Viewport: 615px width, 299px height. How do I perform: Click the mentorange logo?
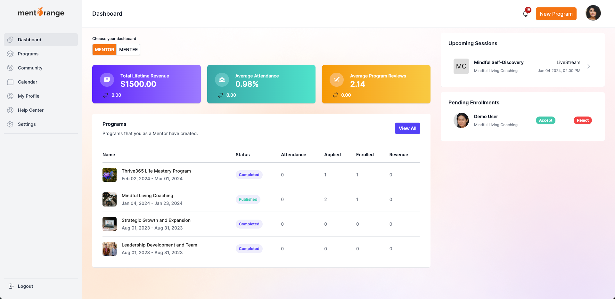[x=41, y=12]
